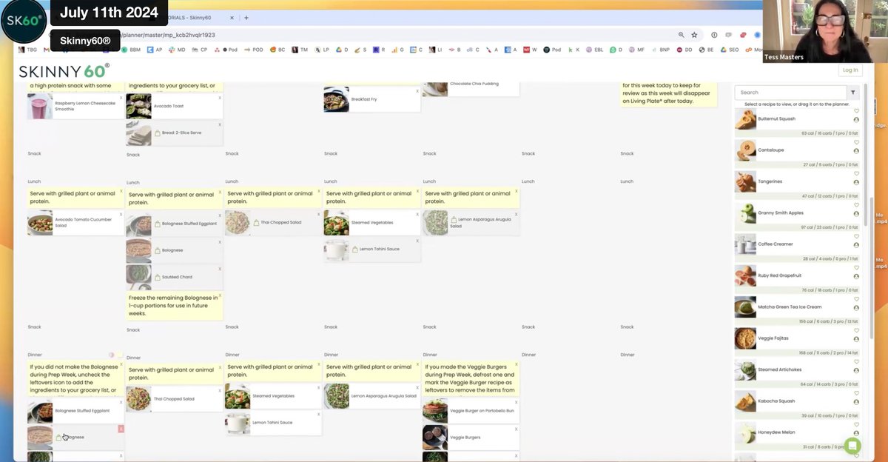This screenshot has height=462, width=888.
Task: Click the person icon for Ruby Red Grapefruit
Action: (856, 276)
